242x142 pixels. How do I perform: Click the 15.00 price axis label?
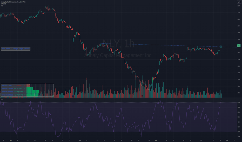[x=239, y=86]
